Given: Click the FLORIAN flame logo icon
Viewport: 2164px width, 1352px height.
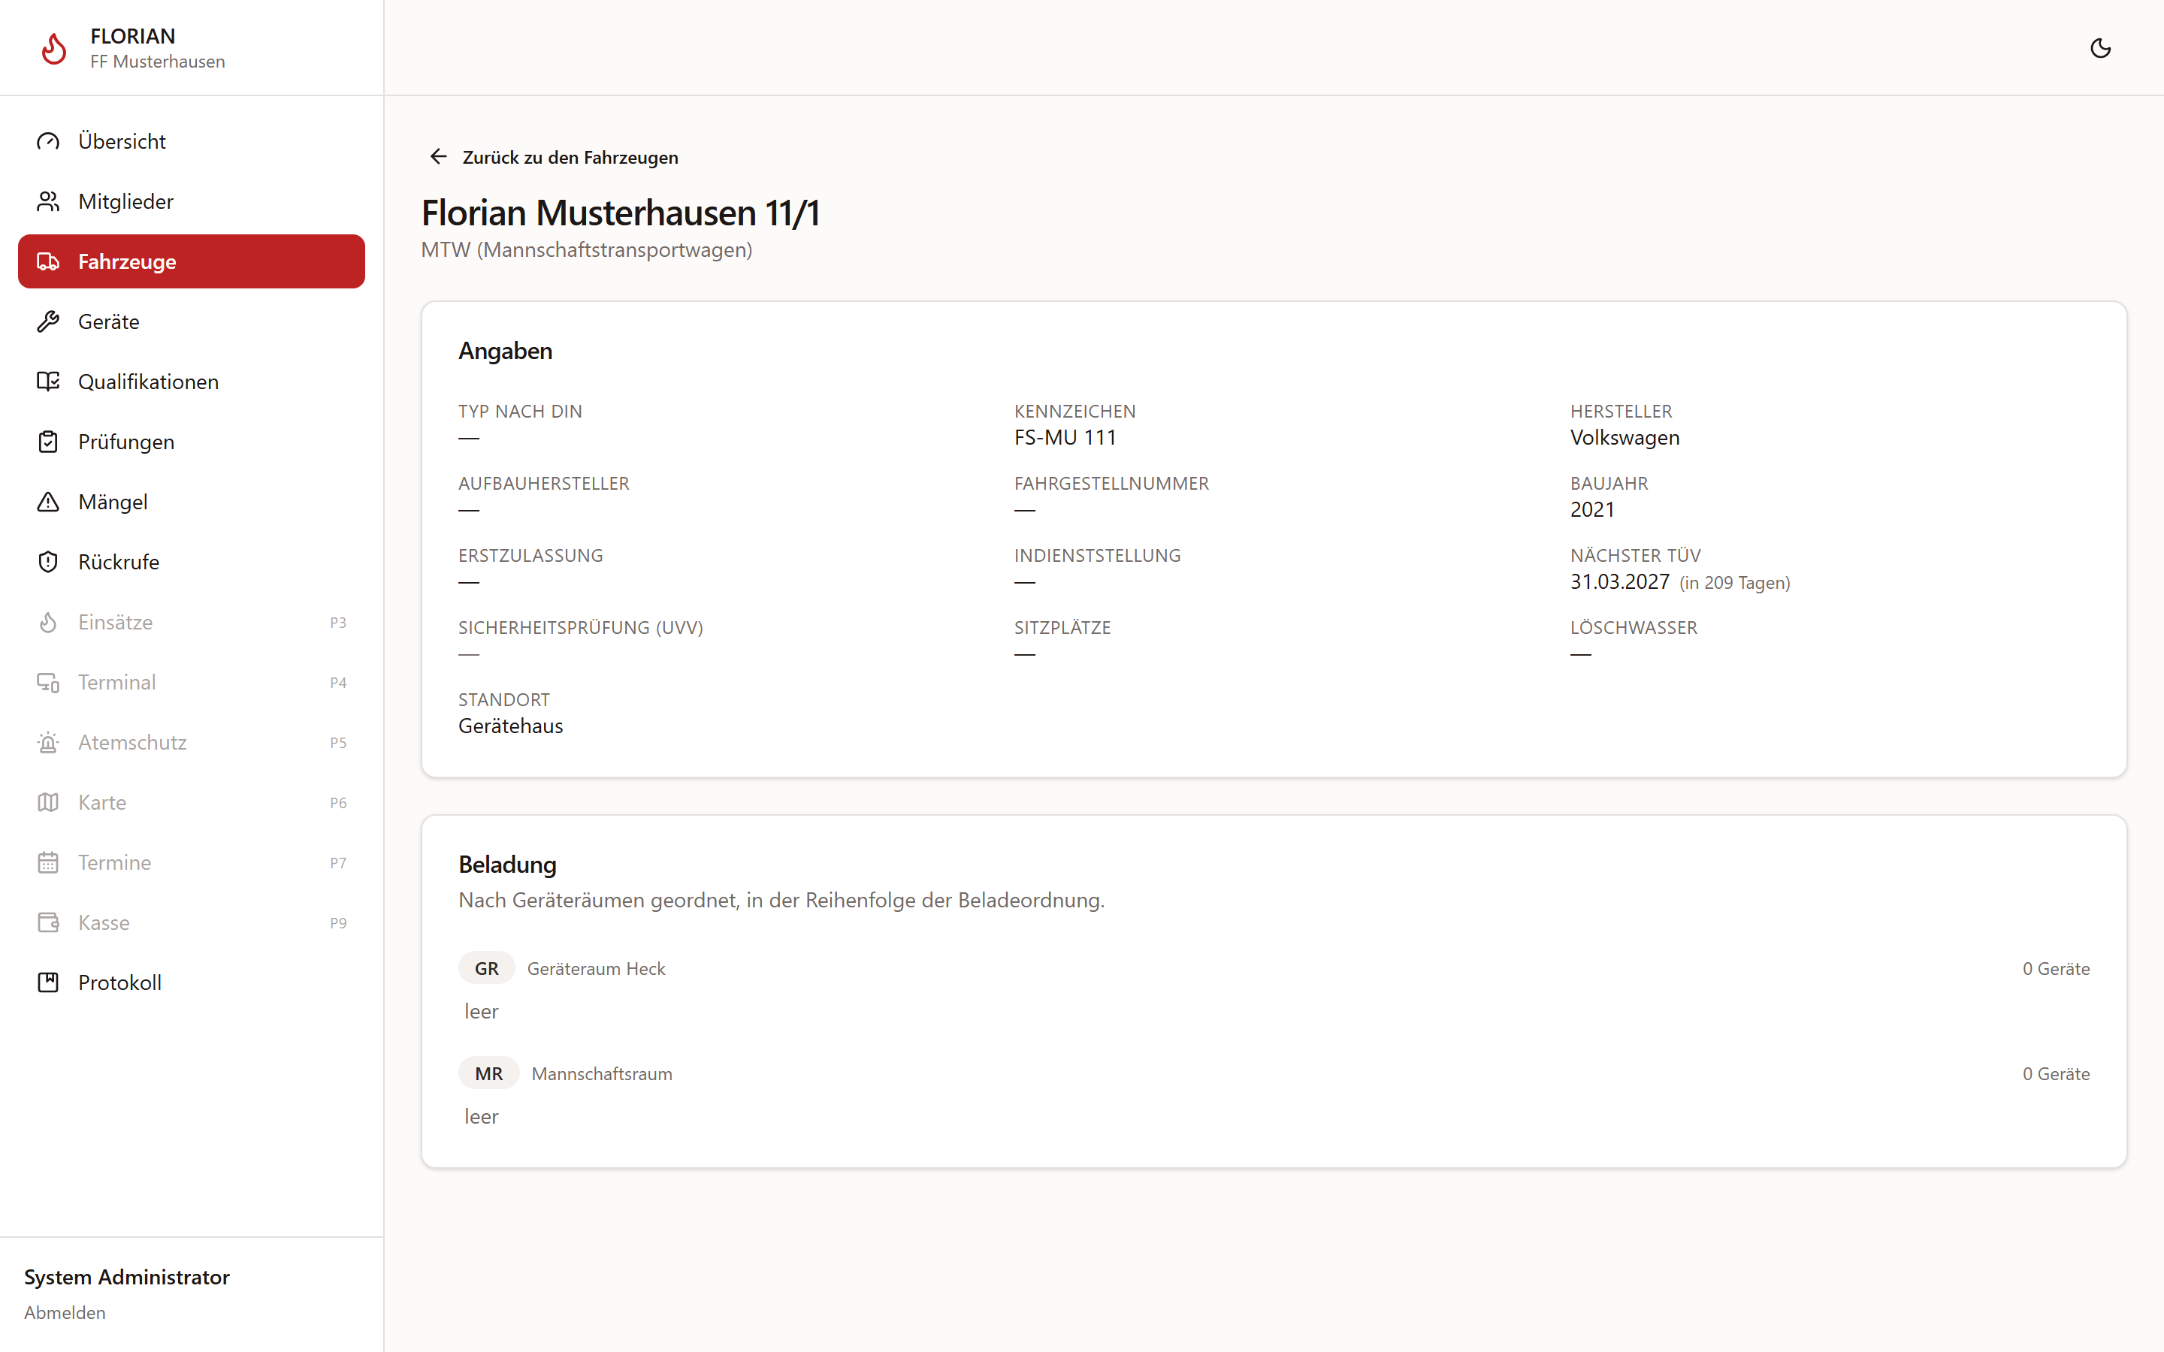Looking at the screenshot, I should pos(55,48).
